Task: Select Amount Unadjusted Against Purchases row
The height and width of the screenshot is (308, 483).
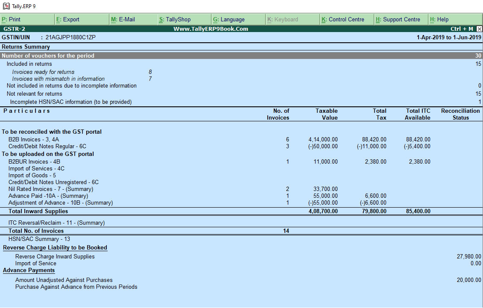Action: click(x=242, y=280)
